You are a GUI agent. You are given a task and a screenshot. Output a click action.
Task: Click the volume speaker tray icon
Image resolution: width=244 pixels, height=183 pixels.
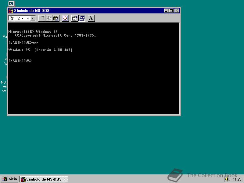pyautogui.click(x=228, y=179)
